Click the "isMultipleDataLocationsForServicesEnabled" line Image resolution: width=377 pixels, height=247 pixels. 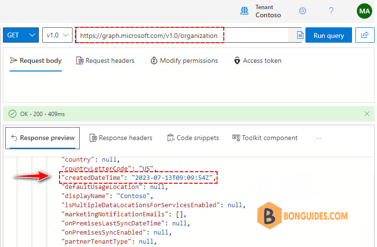pyautogui.click(x=153, y=205)
